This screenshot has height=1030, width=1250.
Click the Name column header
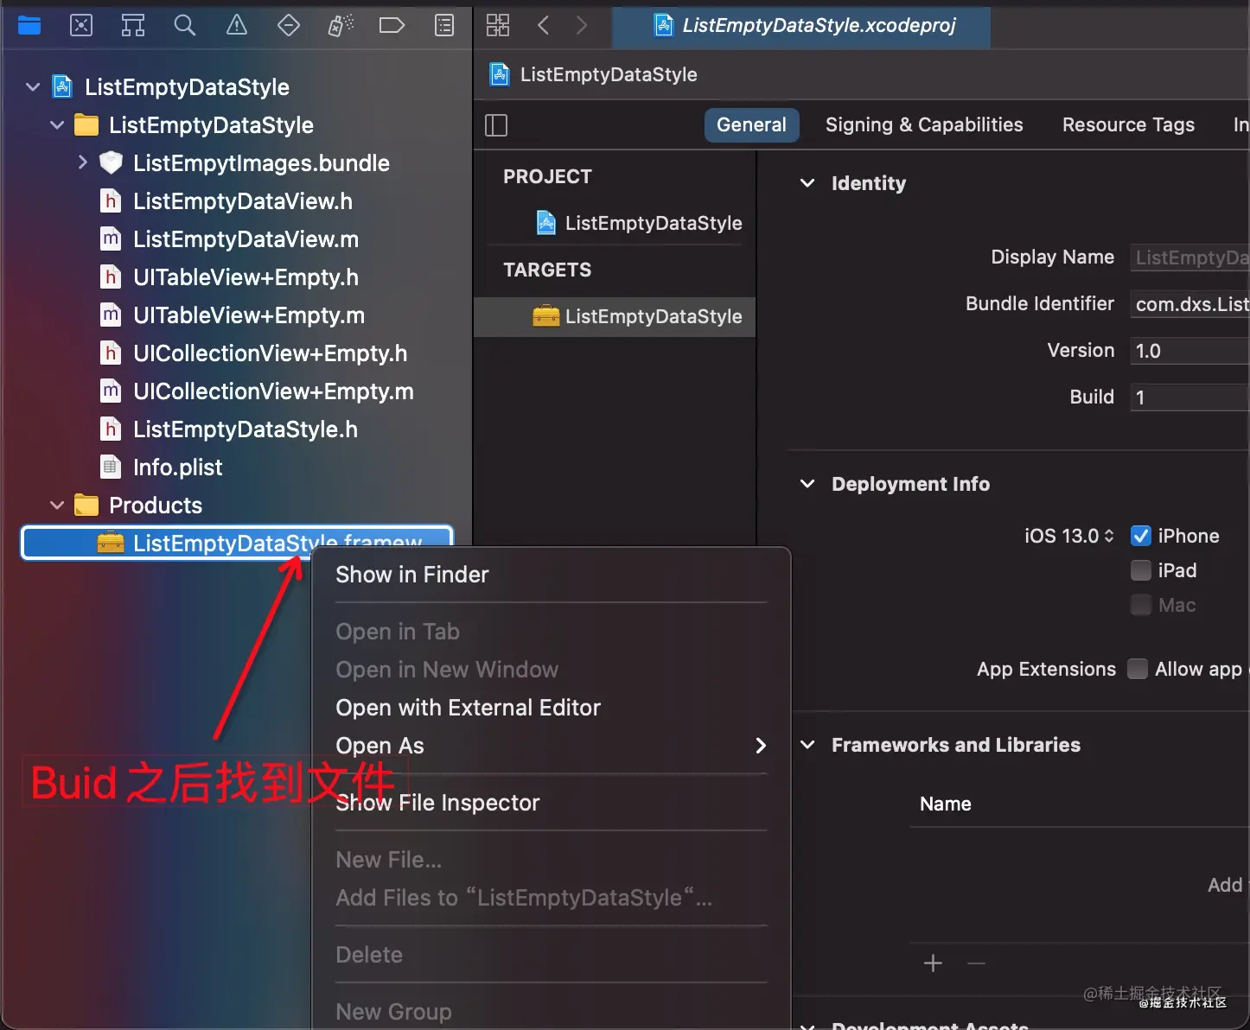(945, 804)
